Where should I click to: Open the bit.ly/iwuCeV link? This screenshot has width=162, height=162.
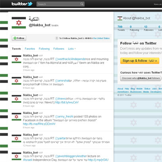click(67, 102)
